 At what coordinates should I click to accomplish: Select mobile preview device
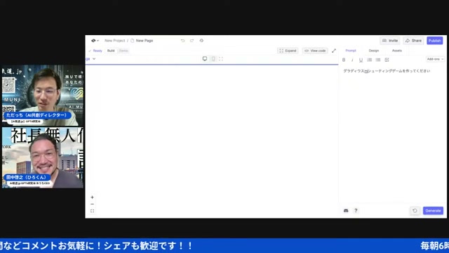point(213,59)
